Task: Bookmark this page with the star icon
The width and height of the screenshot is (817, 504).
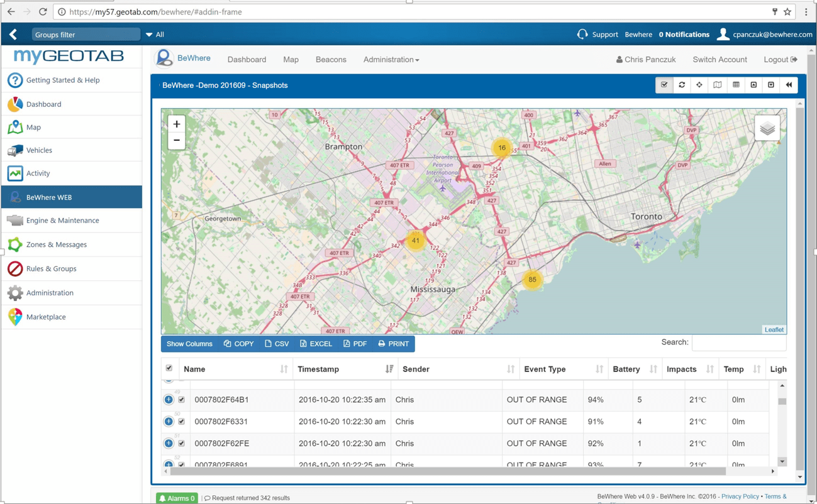Action: click(787, 11)
